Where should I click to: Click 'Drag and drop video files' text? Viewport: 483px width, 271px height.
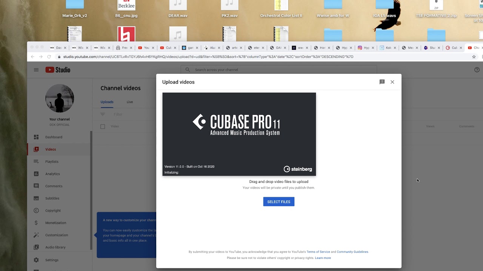(x=279, y=182)
